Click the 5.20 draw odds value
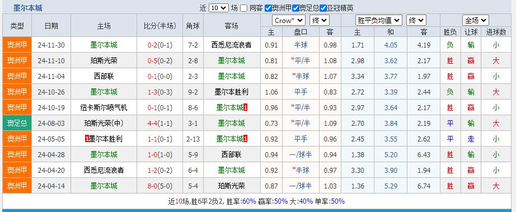The image size is (516, 212). coord(391,154)
